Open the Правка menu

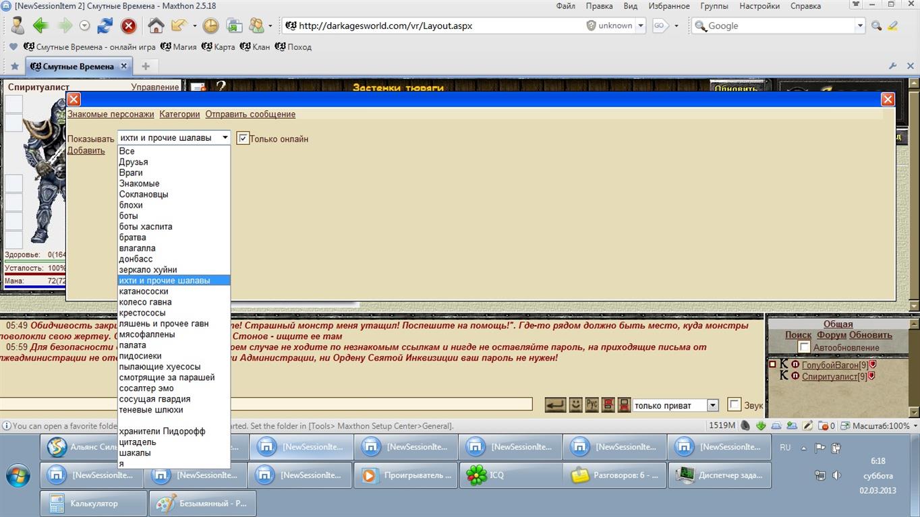(x=600, y=6)
